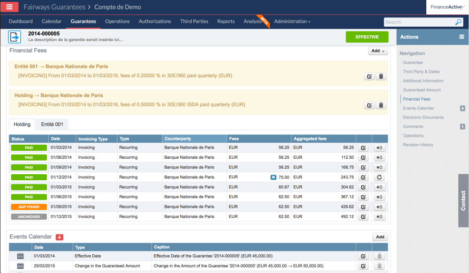Screen dimensions: 469x273
Task: Navigate to Financial Fees section
Action: point(416,99)
